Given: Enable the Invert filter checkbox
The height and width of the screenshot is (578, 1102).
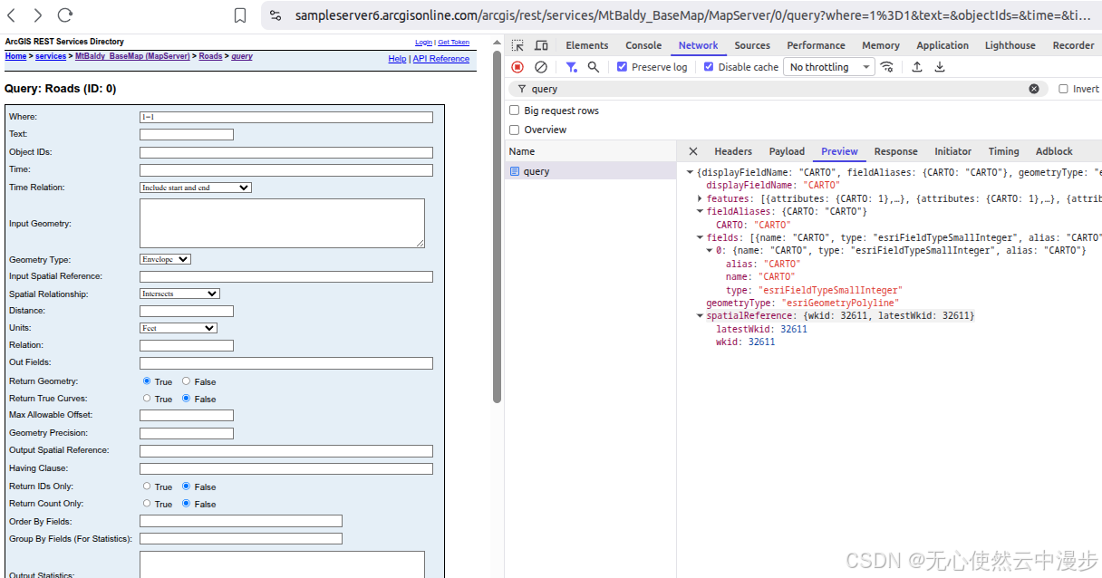Looking at the screenshot, I should [1064, 89].
